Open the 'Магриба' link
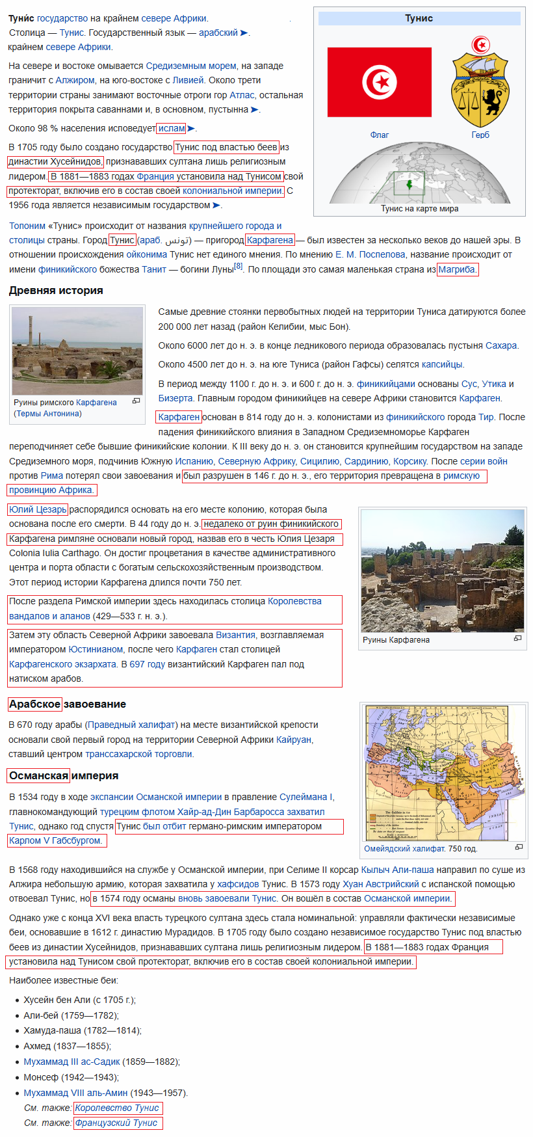Image resolution: width=533 pixels, height=1137 pixels. pos(457,269)
